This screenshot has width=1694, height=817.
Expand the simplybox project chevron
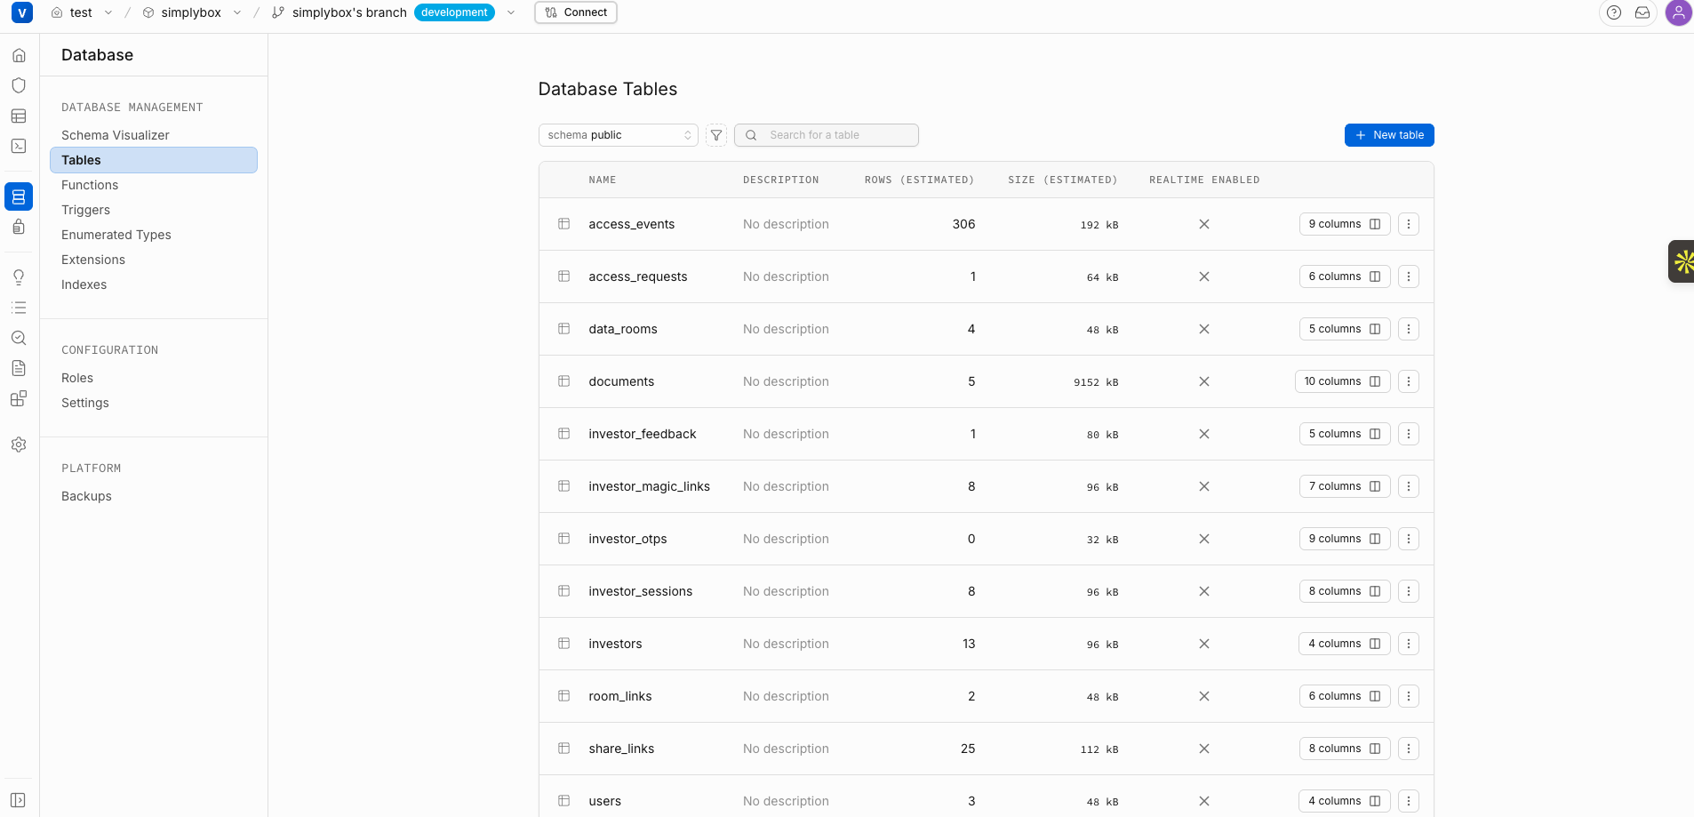(237, 12)
